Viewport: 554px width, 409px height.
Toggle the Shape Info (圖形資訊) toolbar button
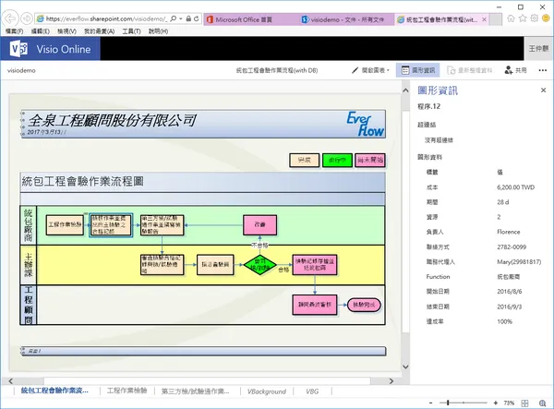418,70
